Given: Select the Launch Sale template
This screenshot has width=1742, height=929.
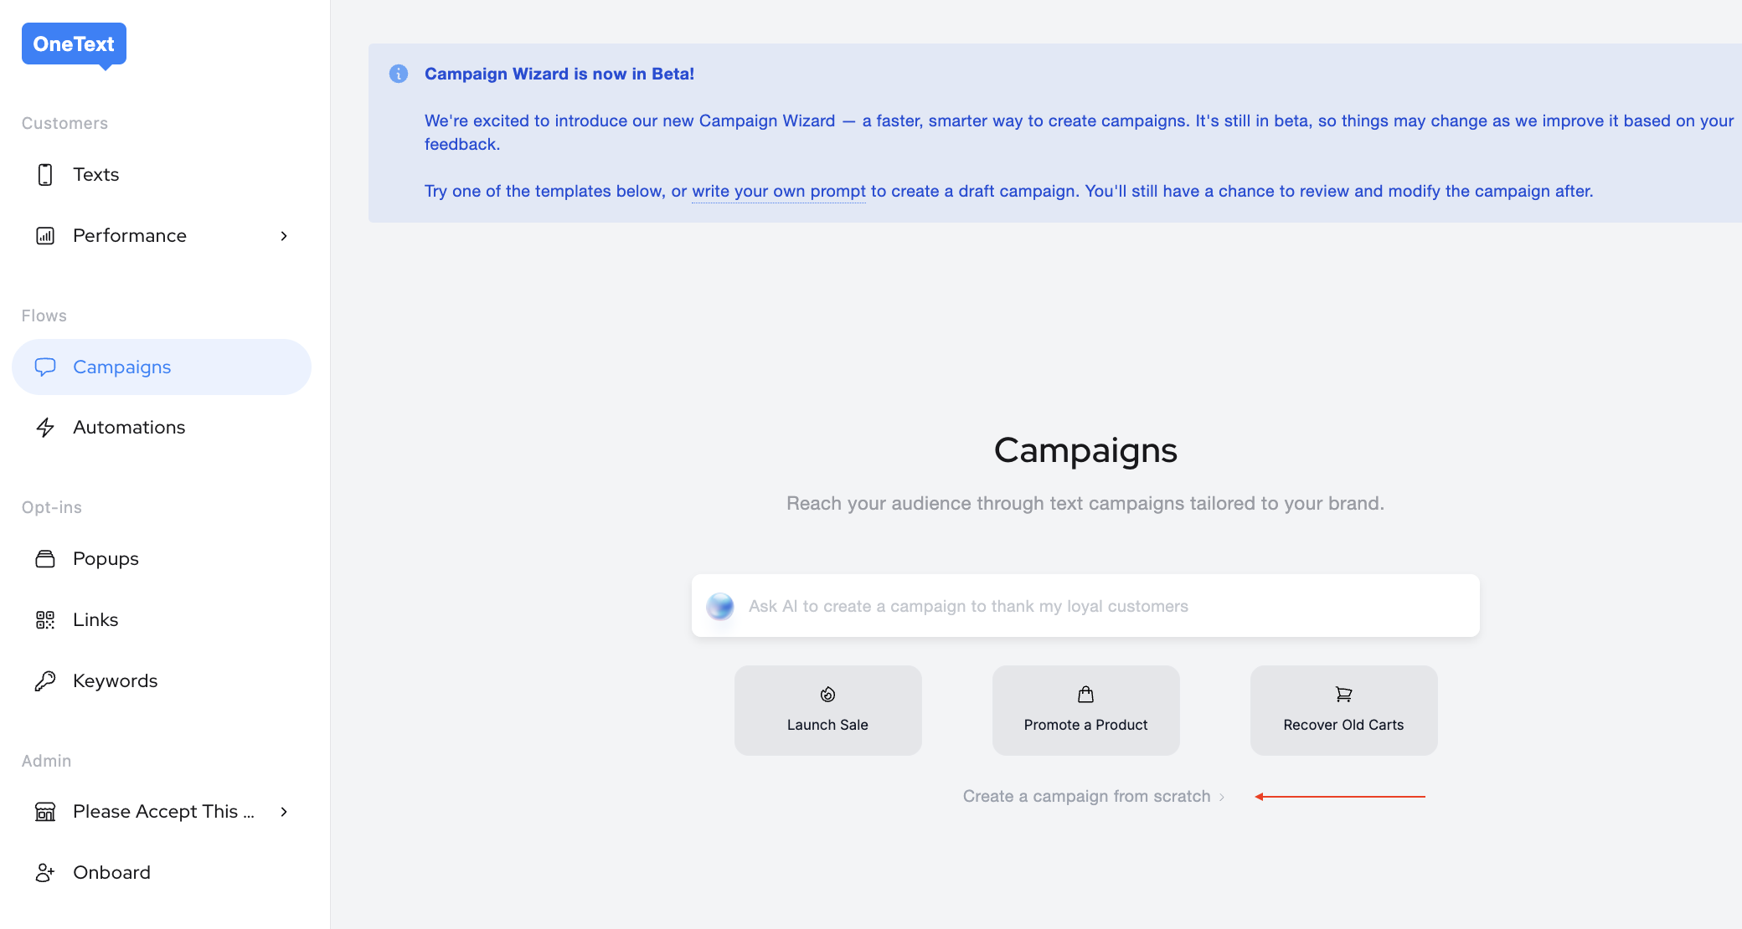Looking at the screenshot, I should point(827,711).
